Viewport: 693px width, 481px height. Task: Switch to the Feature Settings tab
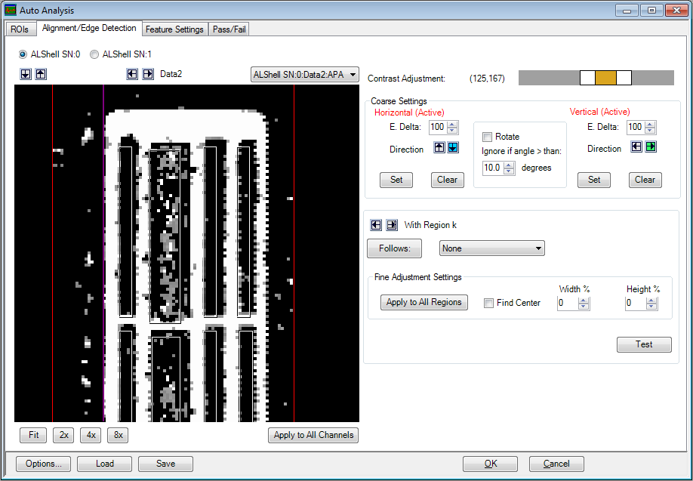(174, 29)
